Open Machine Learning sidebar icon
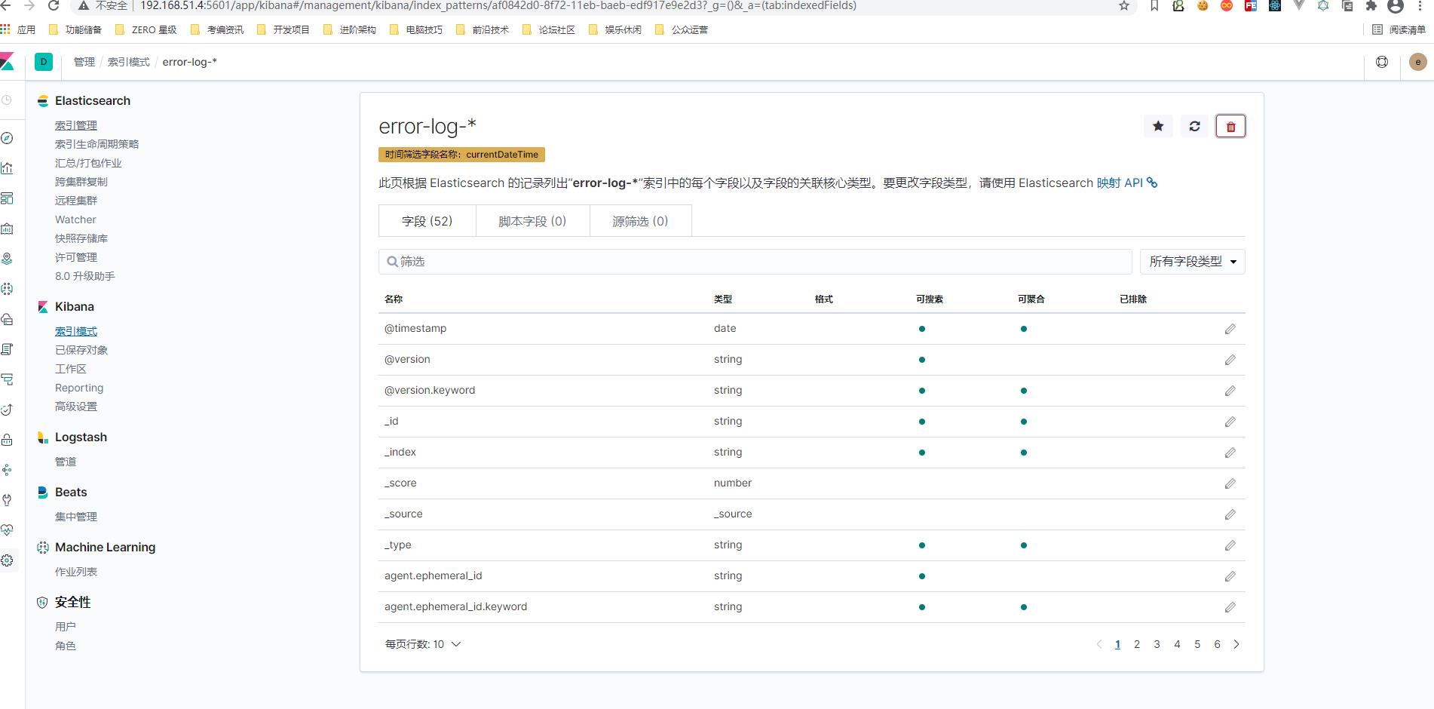 7,289
